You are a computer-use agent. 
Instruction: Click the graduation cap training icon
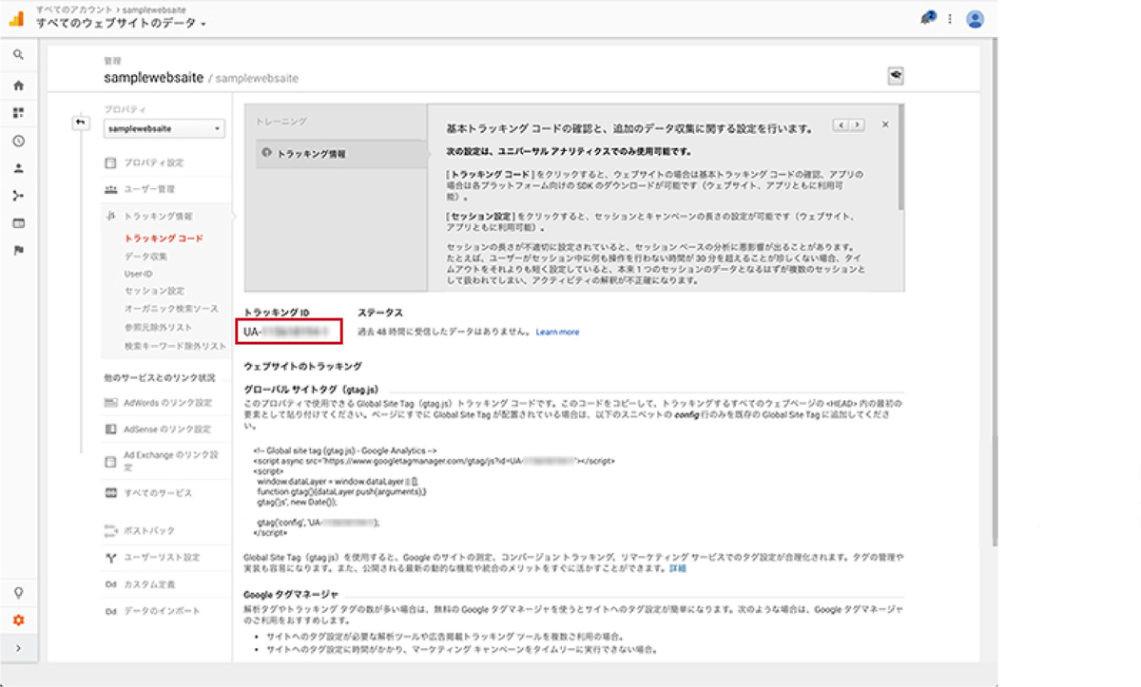click(x=895, y=75)
